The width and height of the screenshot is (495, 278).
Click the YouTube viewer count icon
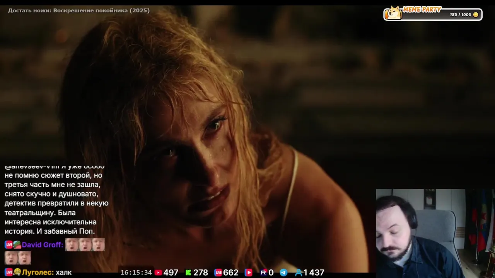[x=158, y=273]
